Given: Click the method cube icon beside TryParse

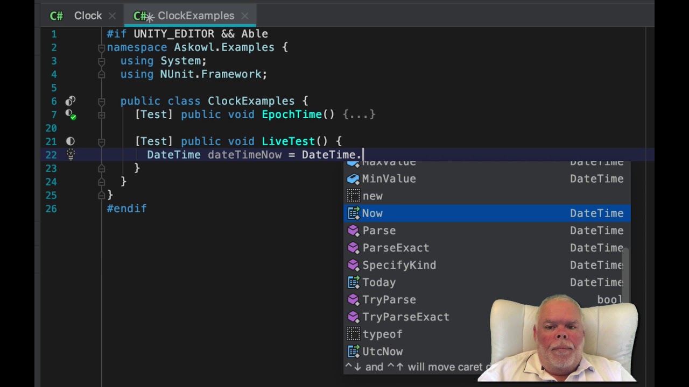Looking at the screenshot, I should [353, 299].
